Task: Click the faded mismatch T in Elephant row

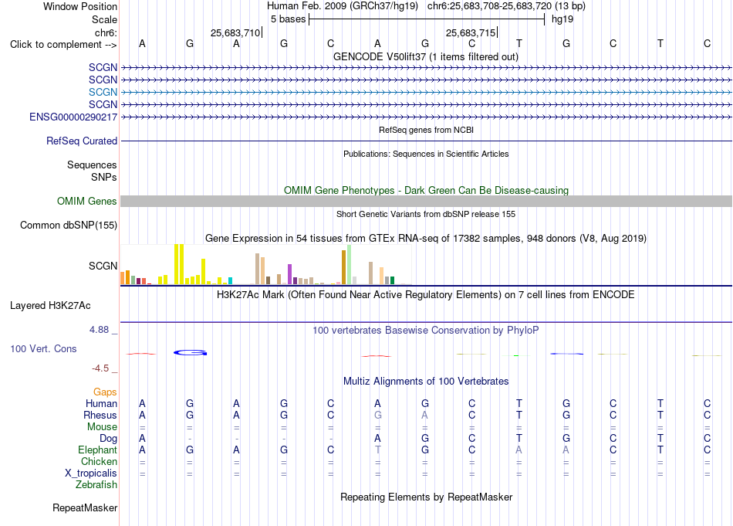Action: tap(378, 450)
